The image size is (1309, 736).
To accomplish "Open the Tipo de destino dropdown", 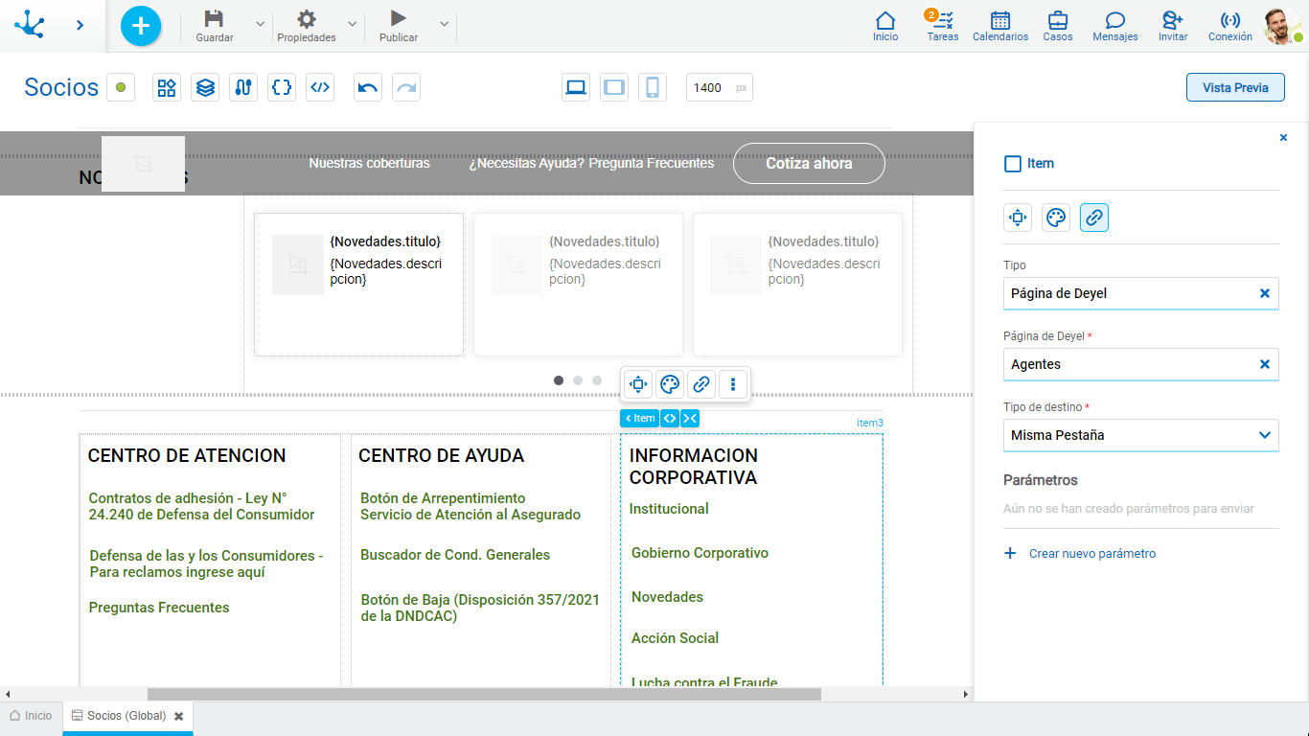I will (x=1140, y=435).
